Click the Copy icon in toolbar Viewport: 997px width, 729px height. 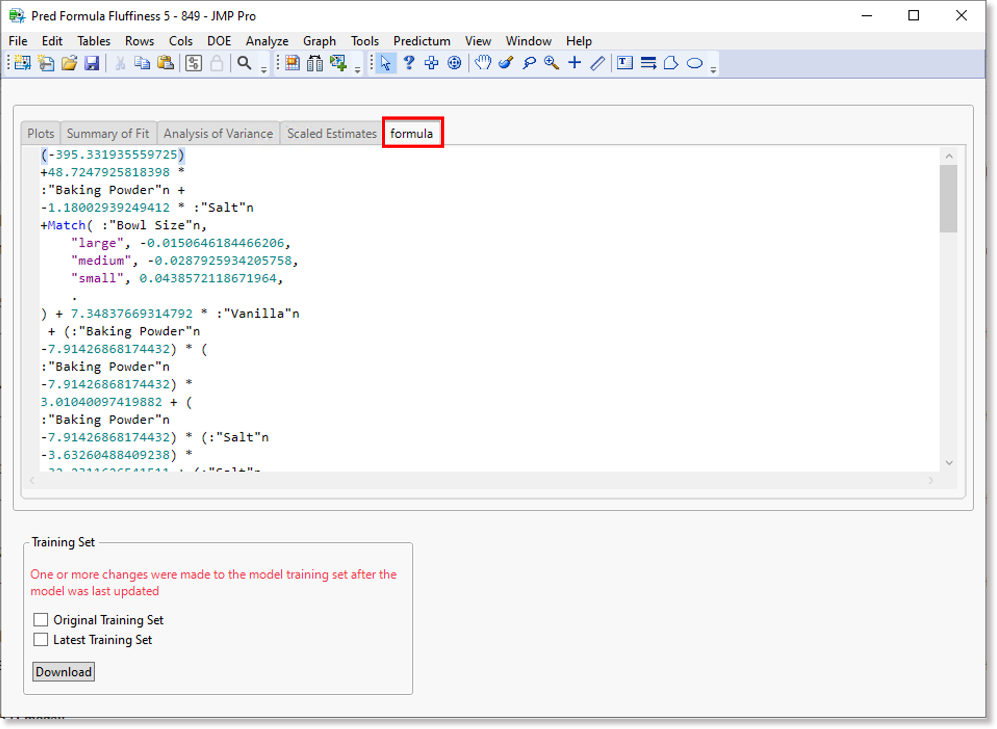[x=142, y=63]
